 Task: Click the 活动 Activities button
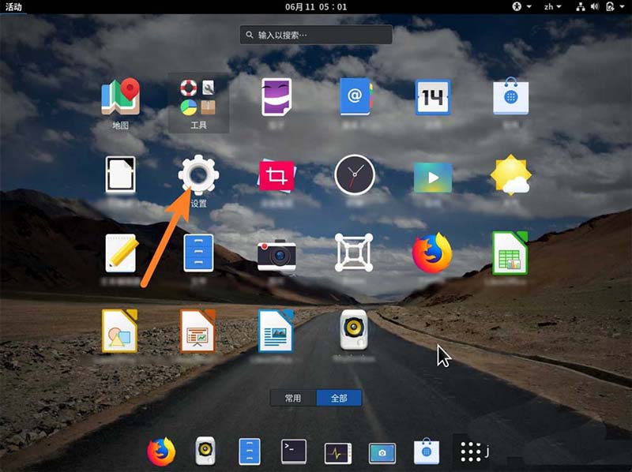[x=14, y=7]
